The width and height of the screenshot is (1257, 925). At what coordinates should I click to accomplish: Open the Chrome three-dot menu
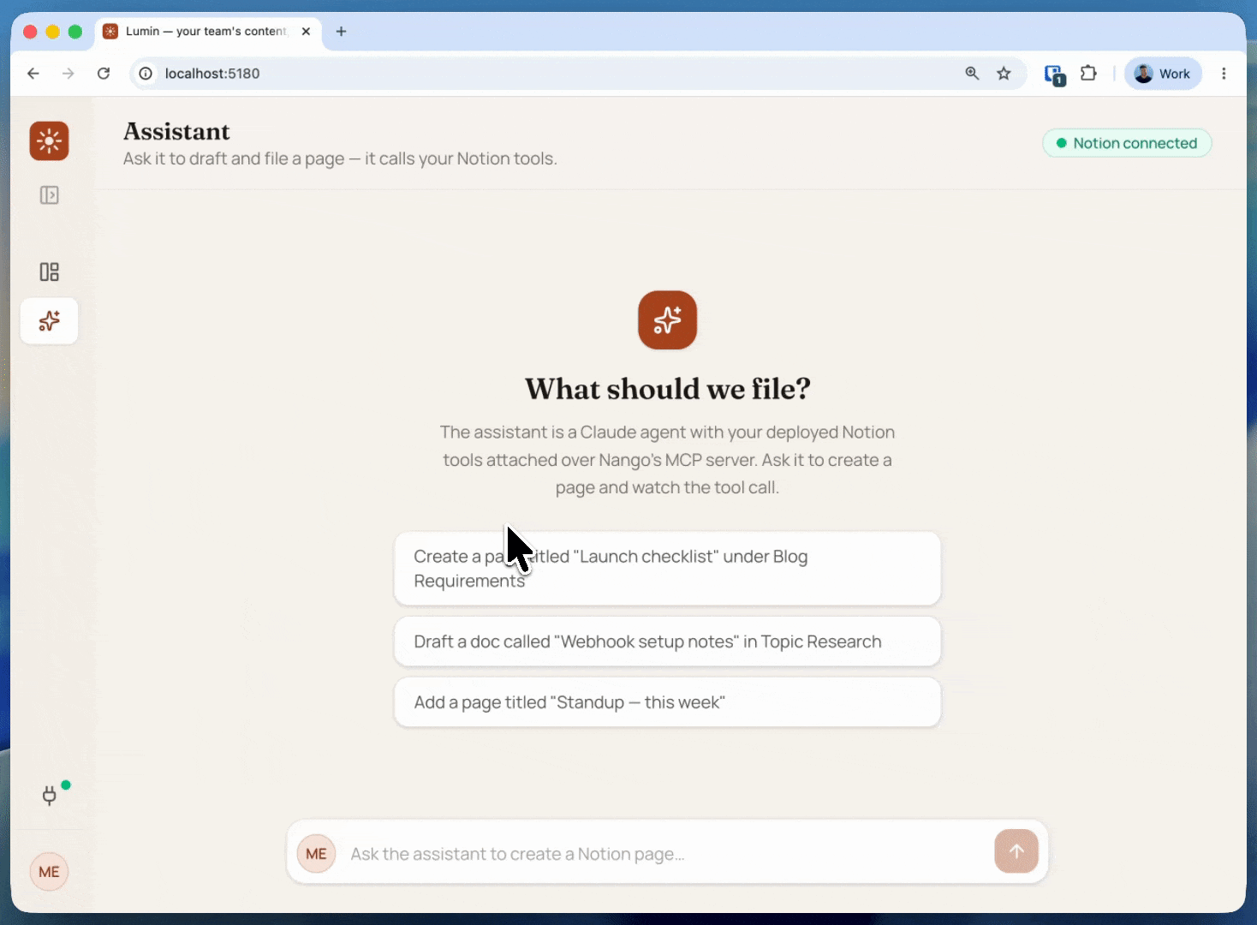click(1224, 74)
